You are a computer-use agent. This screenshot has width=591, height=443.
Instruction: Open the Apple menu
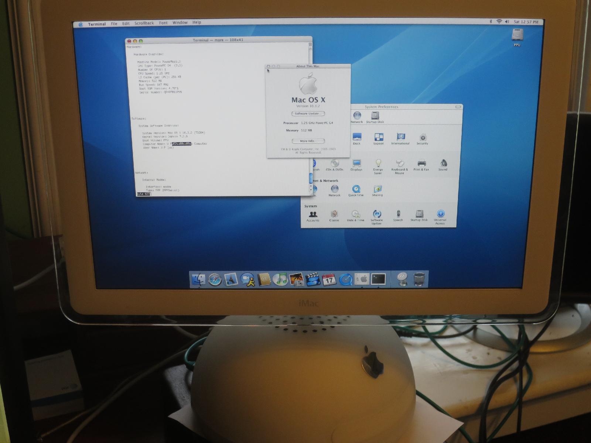pyautogui.click(x=81, y=24)
